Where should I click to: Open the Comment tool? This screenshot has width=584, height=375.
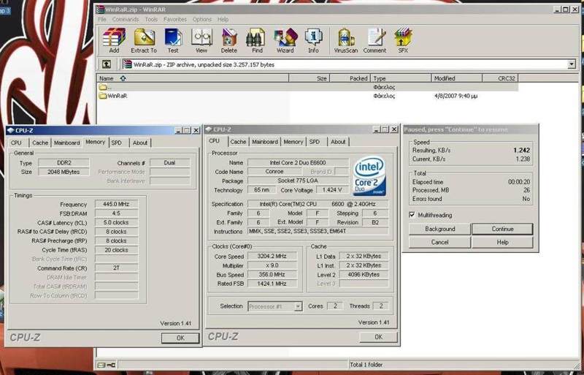374,40
